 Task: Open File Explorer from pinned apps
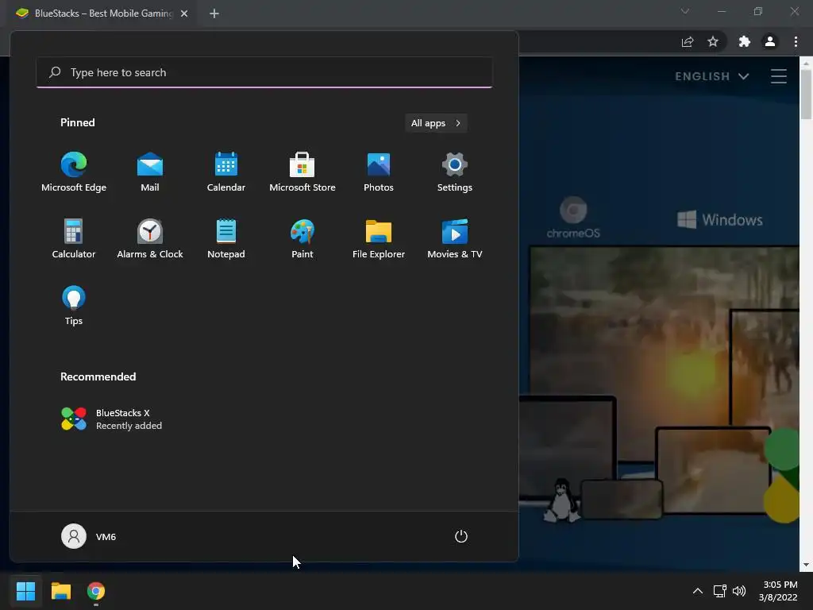pos(379,238)
